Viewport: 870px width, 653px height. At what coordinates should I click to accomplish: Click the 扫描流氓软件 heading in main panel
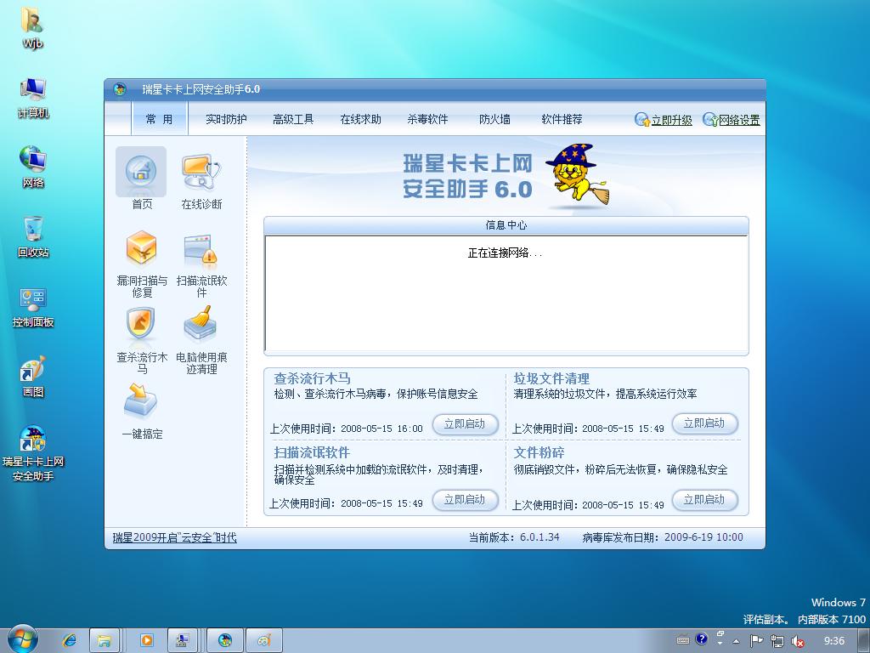[312, 452]
